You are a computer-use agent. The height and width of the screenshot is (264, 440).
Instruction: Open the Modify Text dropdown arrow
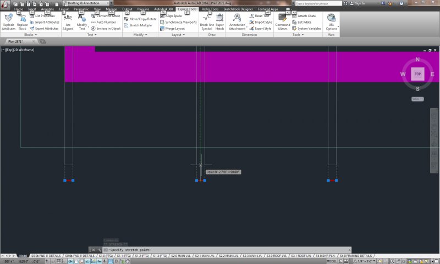coord(89,27)
